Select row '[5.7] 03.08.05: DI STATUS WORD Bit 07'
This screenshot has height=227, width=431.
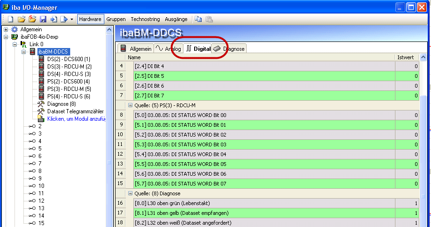click(276, 184)
